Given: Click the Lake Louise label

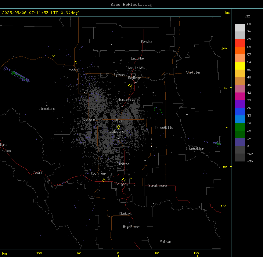Looking at the screenshot, I should coord(5,148).
